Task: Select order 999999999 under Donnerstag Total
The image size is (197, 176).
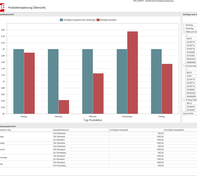Action: pos(191,96)
